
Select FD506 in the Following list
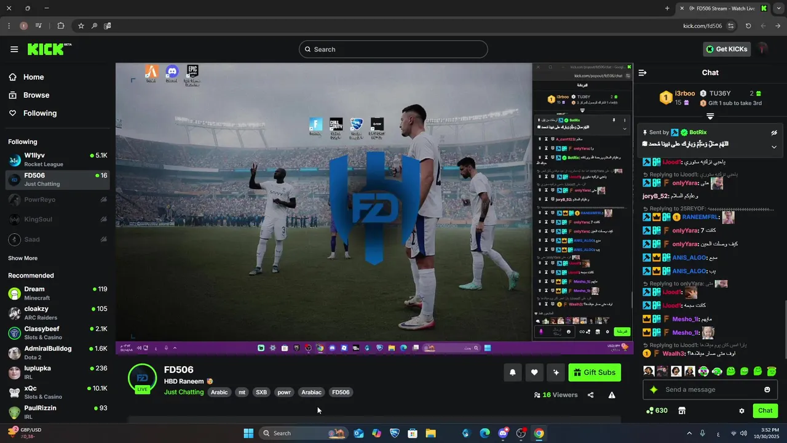click(57, 180)
